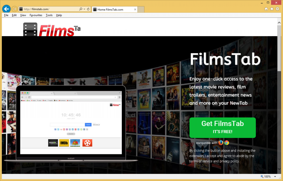
Task: Maximize the browser window
Action: click(x=268, y=3)
